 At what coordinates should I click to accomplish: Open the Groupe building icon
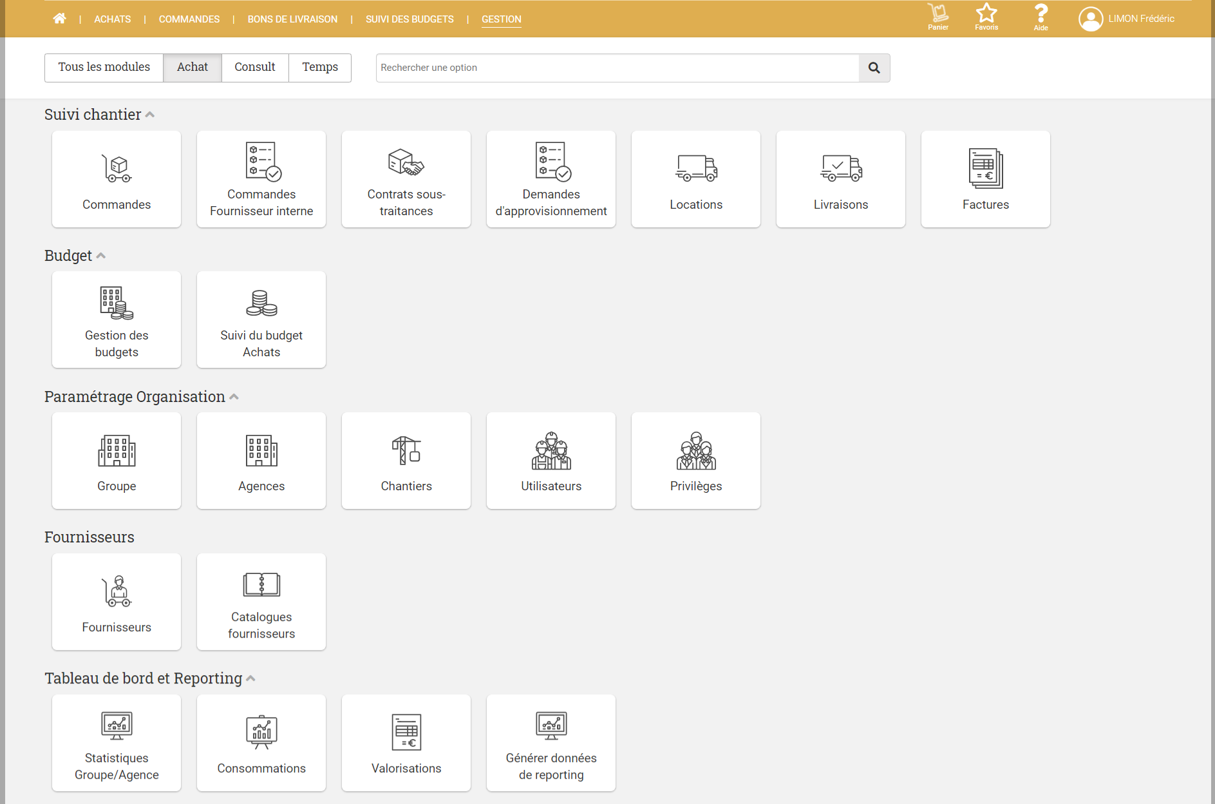click(117, 450)
